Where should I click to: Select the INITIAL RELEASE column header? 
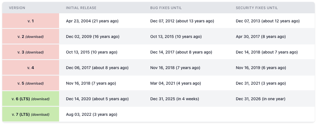(81, 8)
